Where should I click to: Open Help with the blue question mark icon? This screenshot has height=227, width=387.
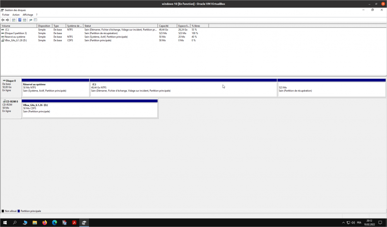coord(20,20)
